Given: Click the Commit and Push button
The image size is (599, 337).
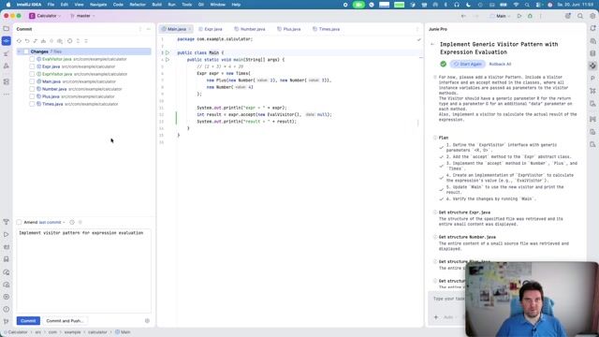Looking at the screenshot, I should [x=65, y=321].
